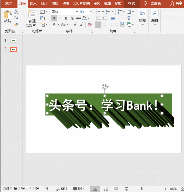This screenshot has height=192, width=184.
Task: Click 备注 notes button
Action: coord(62,189)
